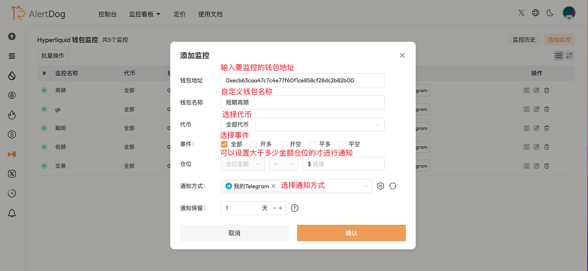
Task: Toggle dark mode moon icon
Action: (x=550, y=13)
